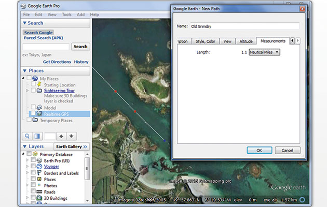The width and height of the screenshot is (327, 207).
Task: Expand the Borders and Labels layer
Action: (x=27, y=172)
